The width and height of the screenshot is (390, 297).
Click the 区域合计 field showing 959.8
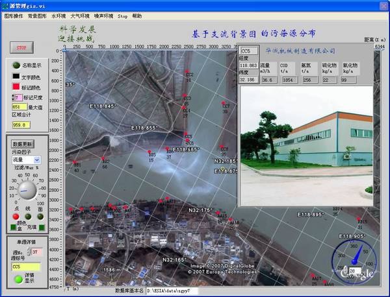point(21,125)
